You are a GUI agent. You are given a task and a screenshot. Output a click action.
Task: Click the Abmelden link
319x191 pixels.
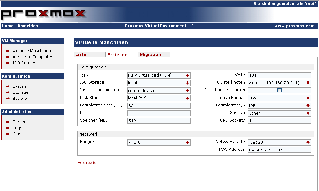pyautogui.click(x=28, y=26)
